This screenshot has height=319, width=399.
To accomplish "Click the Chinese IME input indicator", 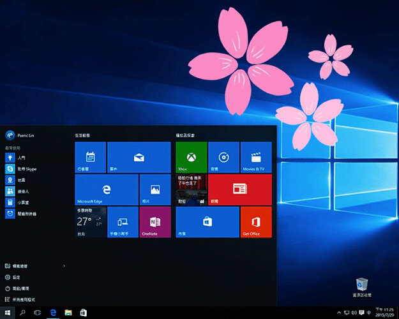I will pyautogui.click(x=369, y=313).
